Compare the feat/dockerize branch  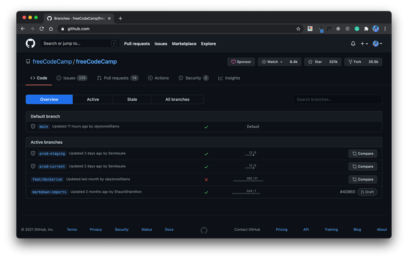(x=362, y=179)
